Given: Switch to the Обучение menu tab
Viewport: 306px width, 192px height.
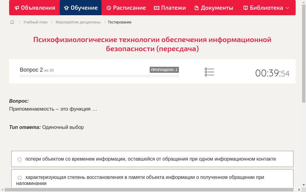Looking at the screenshot, I should click(x=80, y=8).
